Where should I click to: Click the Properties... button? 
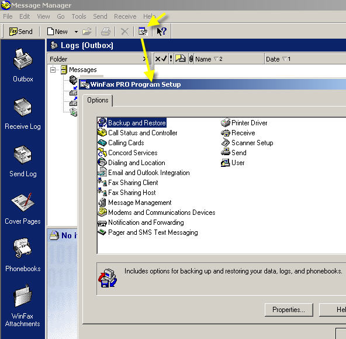[289, 310]
